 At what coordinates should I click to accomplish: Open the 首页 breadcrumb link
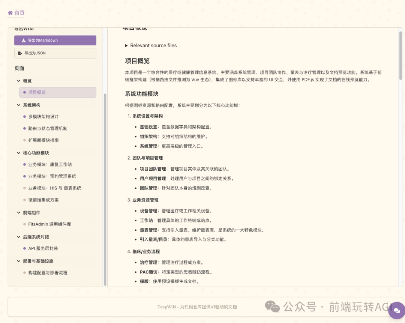(18, 13)
